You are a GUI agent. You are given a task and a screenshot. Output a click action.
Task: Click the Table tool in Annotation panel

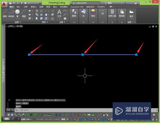pyautogui.click(x=65, y=19)
